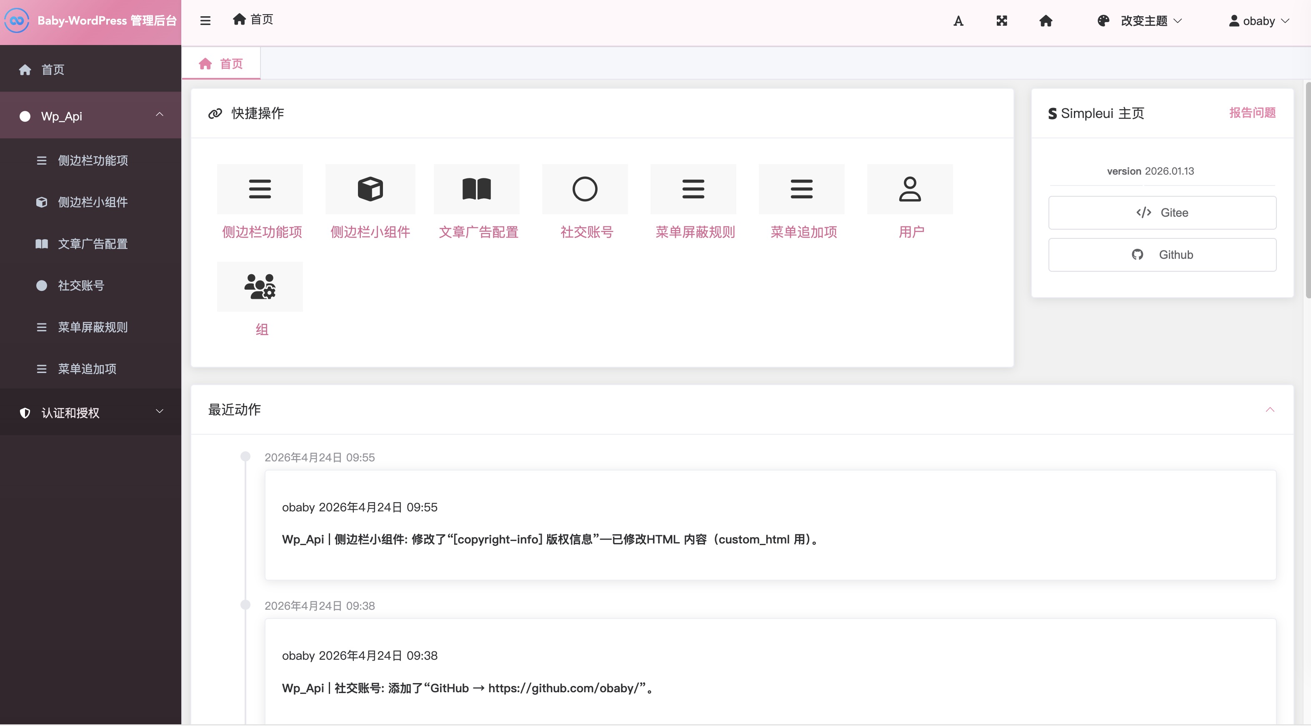Switch to the 首页 tab

click(x=221, y=64)
